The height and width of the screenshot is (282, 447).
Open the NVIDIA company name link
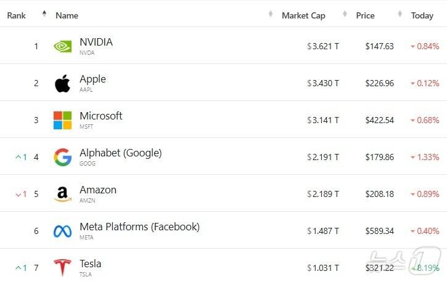[96, 42]
